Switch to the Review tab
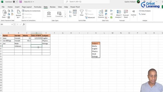 click(x=53, y=7)
